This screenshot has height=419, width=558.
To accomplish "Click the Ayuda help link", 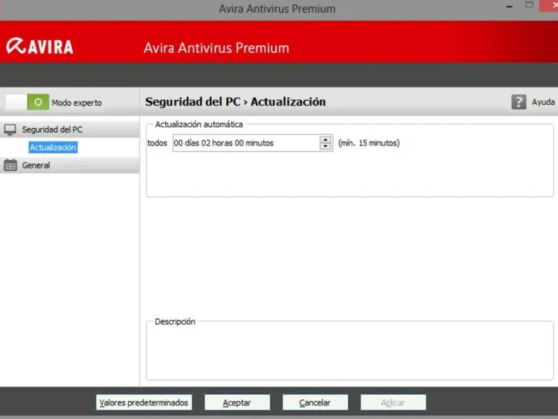I will tap(543, 102).
